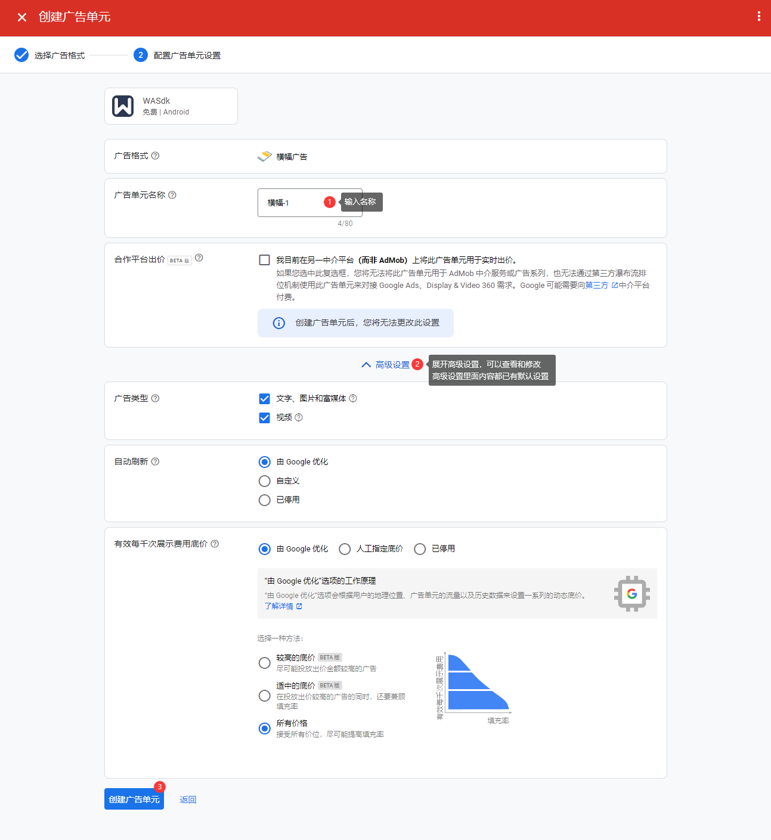Open 第三方 link
This screenshot has width=771, height=840.
pyautogui.click(x=597, y=285)
